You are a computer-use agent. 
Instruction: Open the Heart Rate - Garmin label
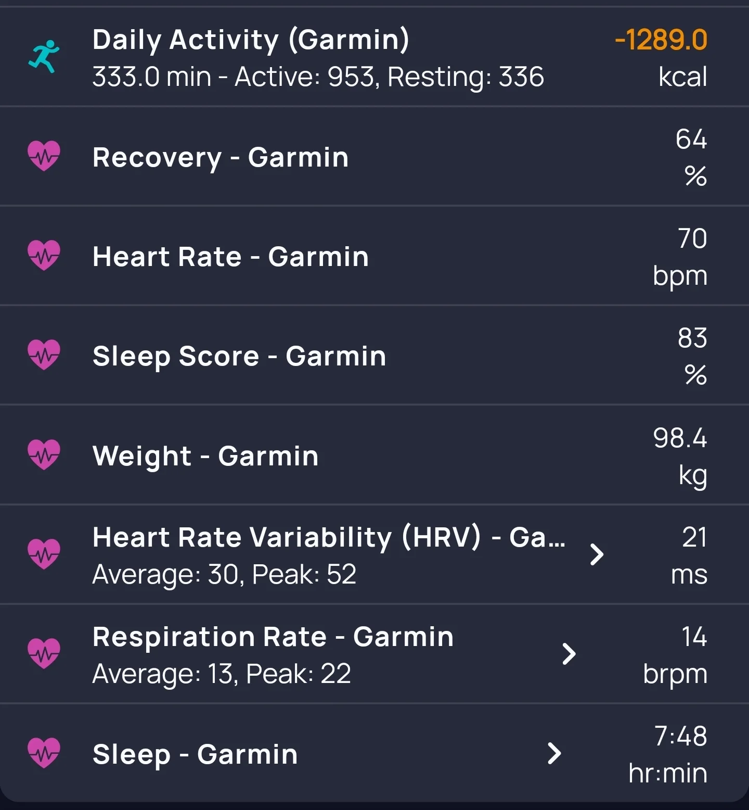pos(230,257)
